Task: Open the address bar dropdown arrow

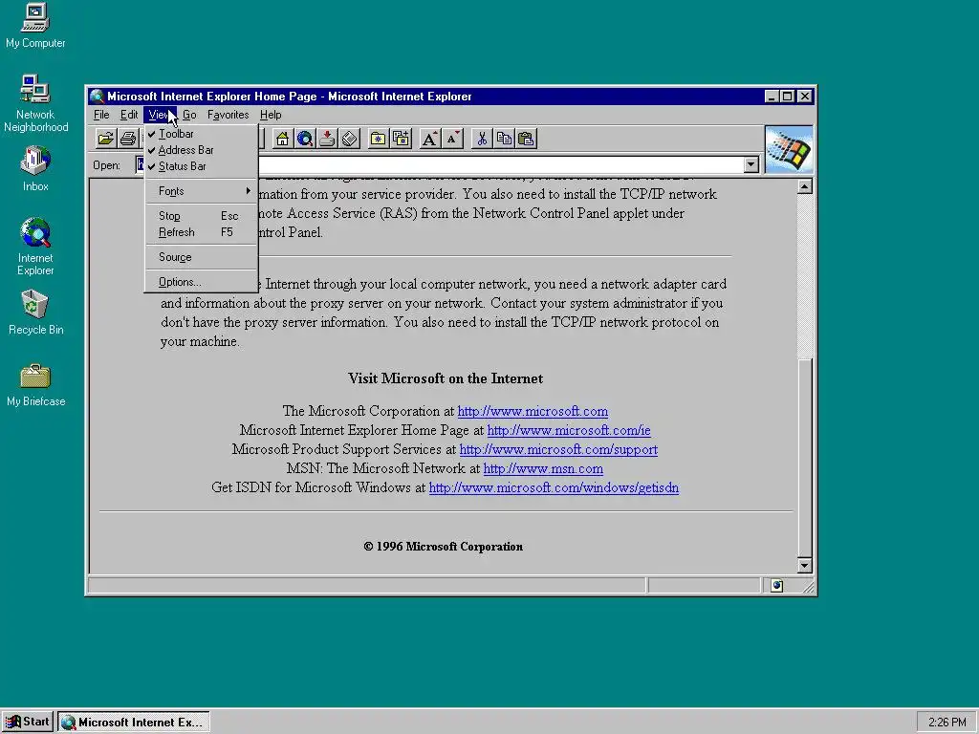Action: pyautogui.click(x=751, y=164)
